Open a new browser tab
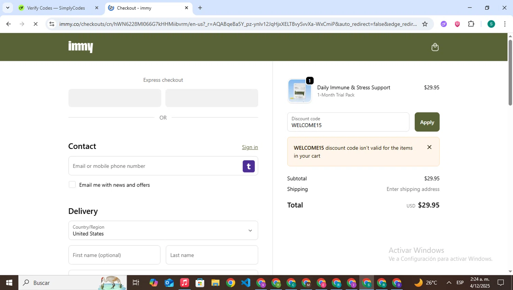 point(200,8)
